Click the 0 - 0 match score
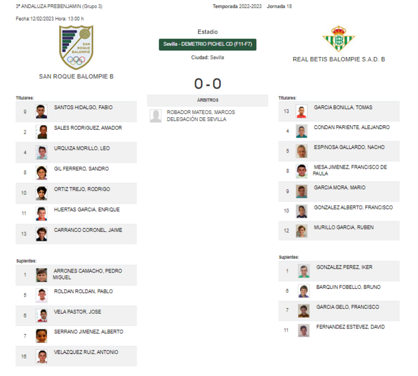This screenshot has height=376, width=418. point(207,84)
